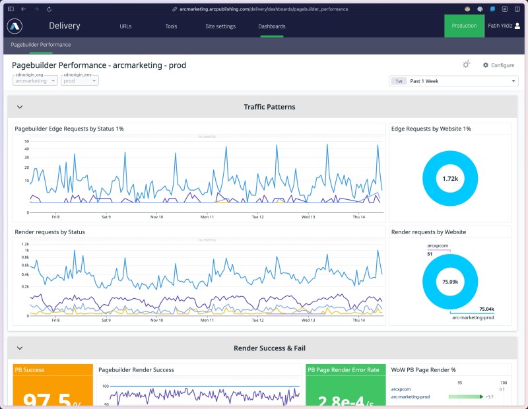The width and height of the screenshot is (528, 409).
Task: Click the Traffic Patterns section header title
Action: click(x=269, y=107)
